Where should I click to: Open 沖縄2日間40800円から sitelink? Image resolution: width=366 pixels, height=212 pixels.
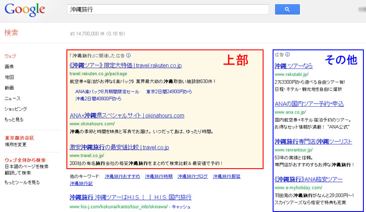coord(98,98)
